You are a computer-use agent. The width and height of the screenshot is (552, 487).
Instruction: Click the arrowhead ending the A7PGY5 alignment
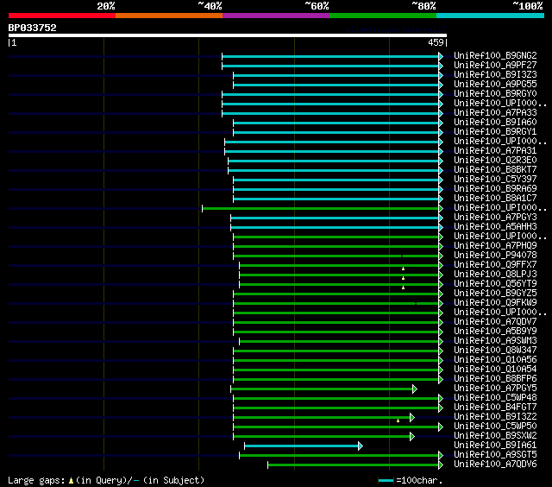coord(415,389)
